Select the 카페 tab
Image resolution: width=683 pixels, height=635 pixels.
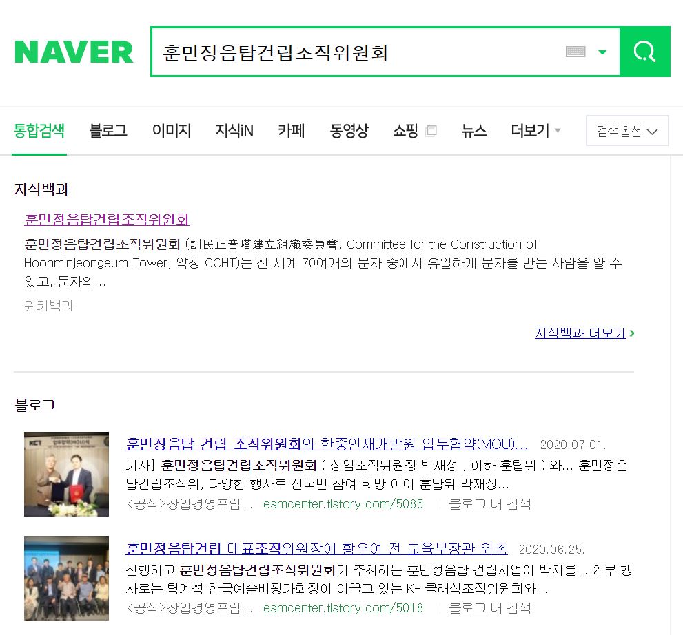292,131
